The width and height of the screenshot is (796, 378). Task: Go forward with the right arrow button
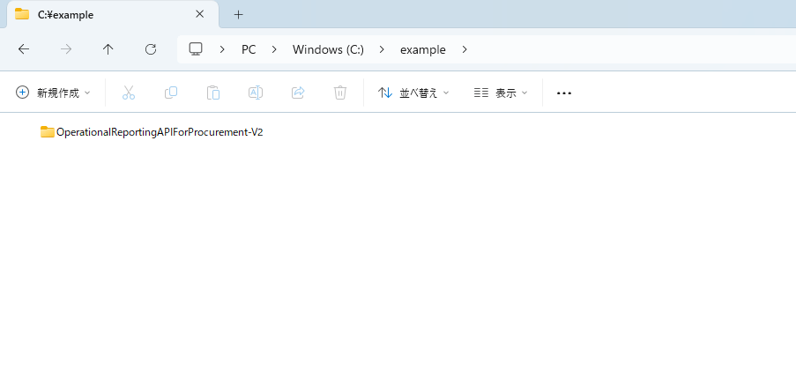(x=66, y=49)
